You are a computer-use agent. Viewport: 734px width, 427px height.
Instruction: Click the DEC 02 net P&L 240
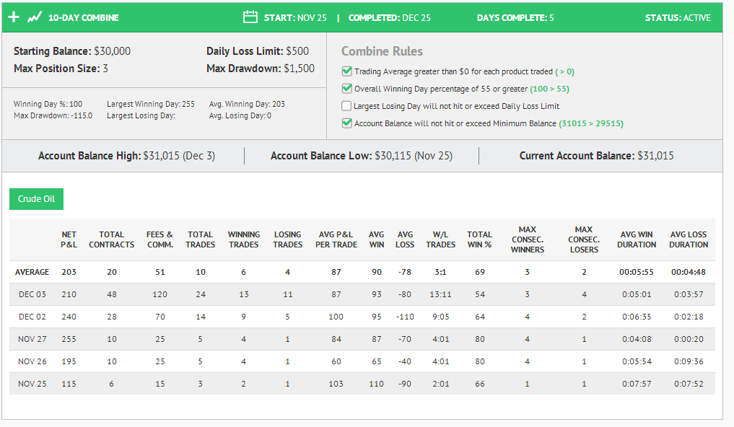click(x=69, y=317)
